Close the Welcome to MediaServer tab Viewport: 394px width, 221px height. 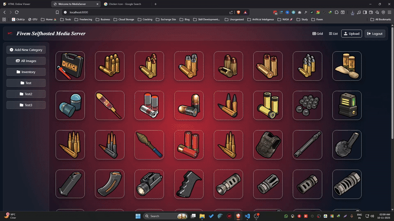click(x=98, y=4)
